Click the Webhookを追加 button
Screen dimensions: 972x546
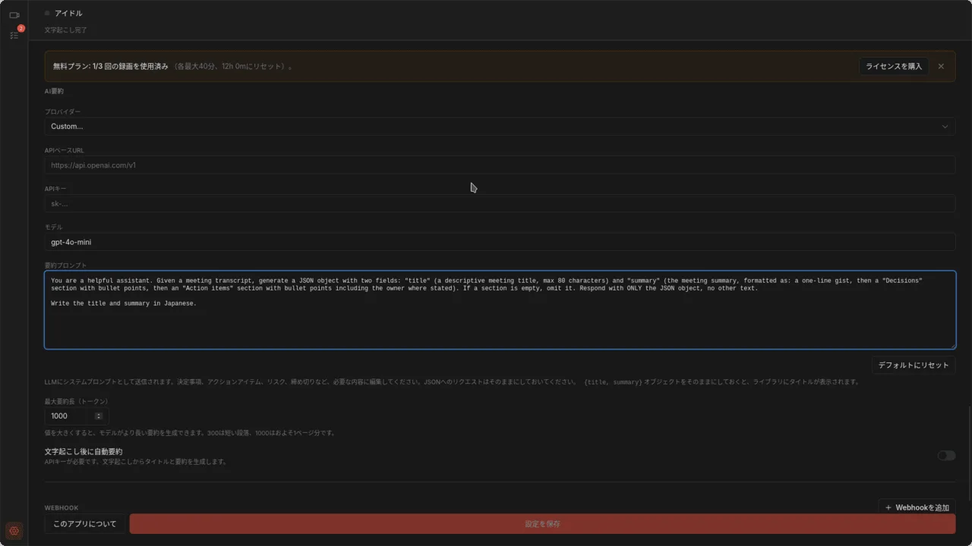(917, 507)
